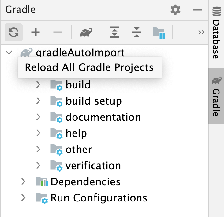Click the plus icon to link Gradle project

[35, 32]
